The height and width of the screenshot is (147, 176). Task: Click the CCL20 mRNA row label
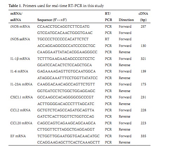(21, 123)
